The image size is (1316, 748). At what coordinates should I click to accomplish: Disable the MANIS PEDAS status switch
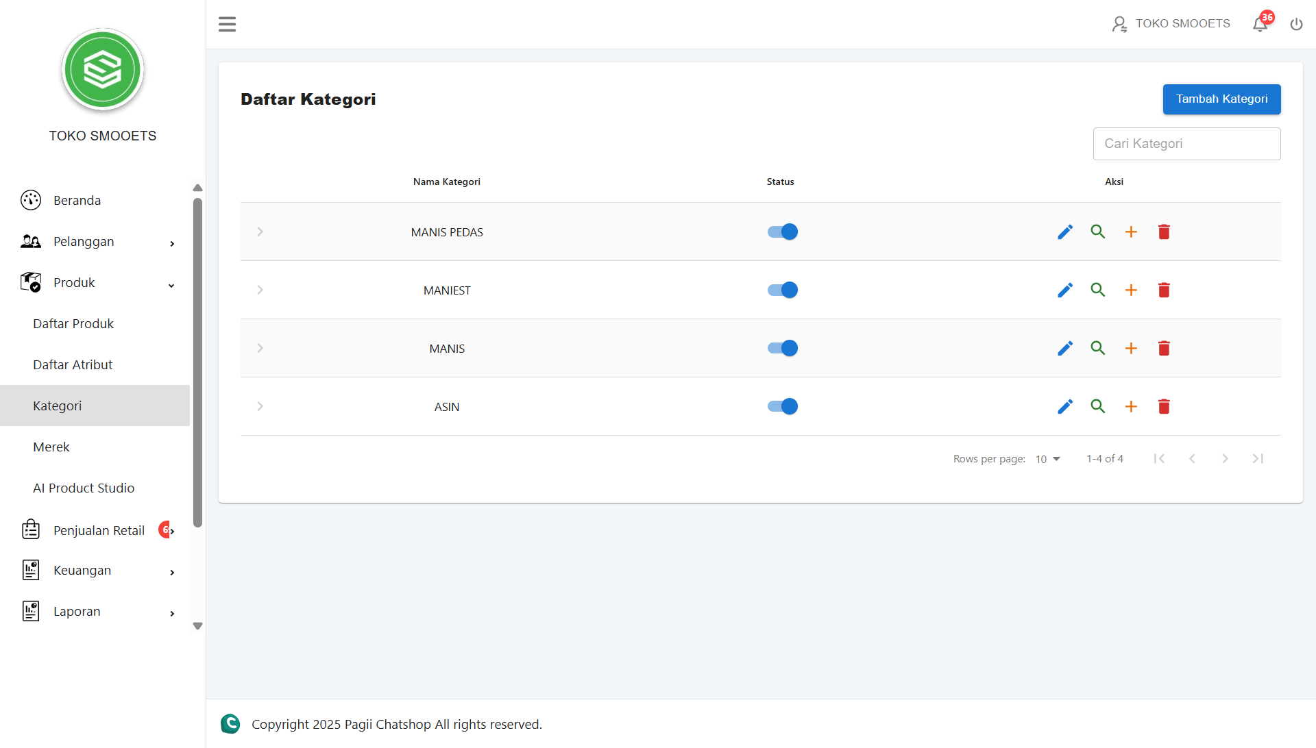tap(782, 232)
